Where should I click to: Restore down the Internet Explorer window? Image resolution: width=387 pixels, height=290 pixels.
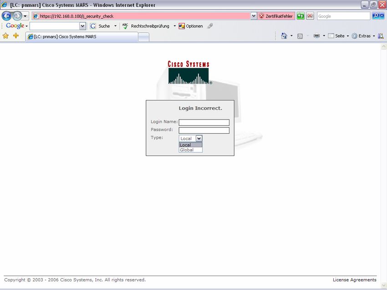373,5
